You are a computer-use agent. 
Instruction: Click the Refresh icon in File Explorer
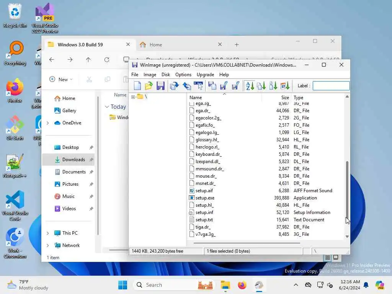(x=107, y=59)
